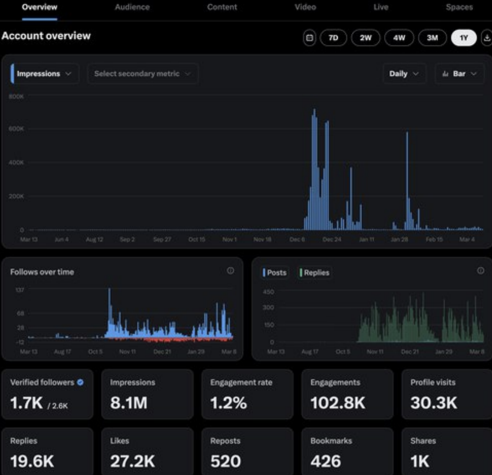Toggle the Posts series in the chart
This screenshot has height=475, width=492.
point(275,273)
